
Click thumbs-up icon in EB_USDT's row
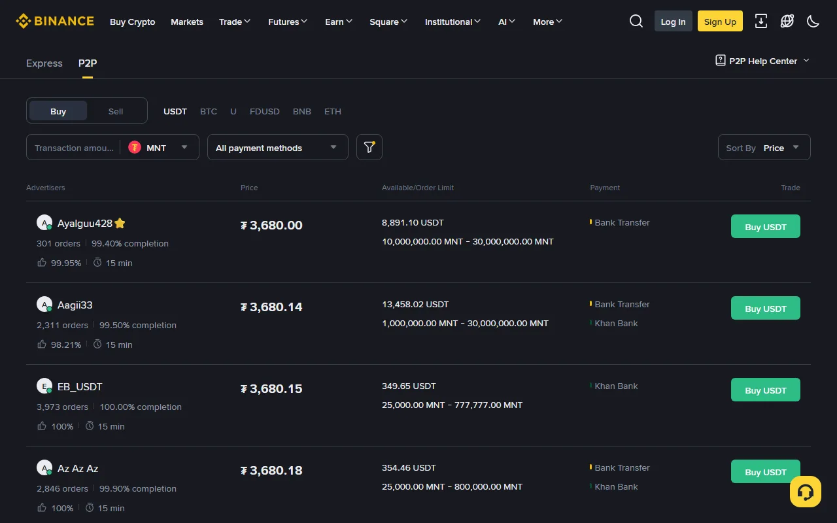click(x=42, y=426)
